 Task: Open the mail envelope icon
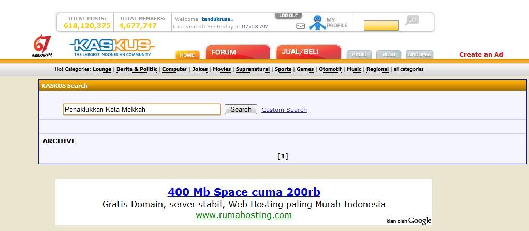(x=300, y=26)
